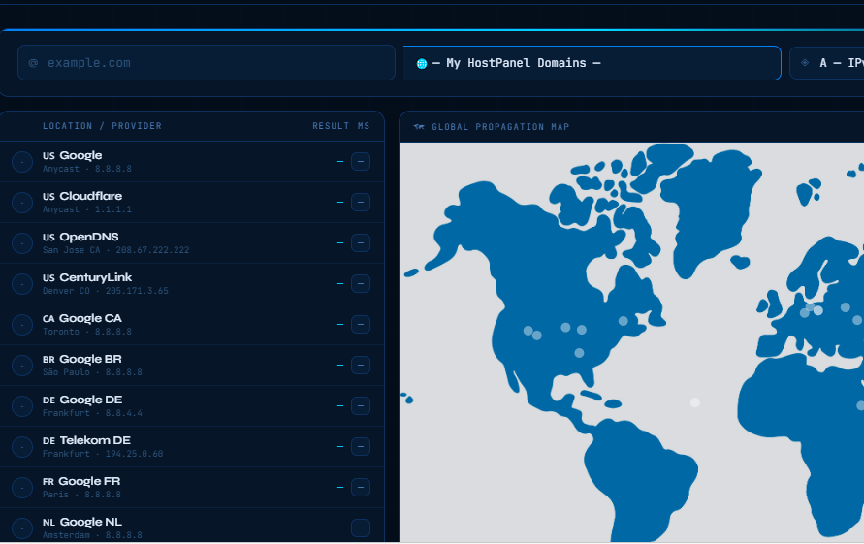Select the FR Google FR provider name

81,482
